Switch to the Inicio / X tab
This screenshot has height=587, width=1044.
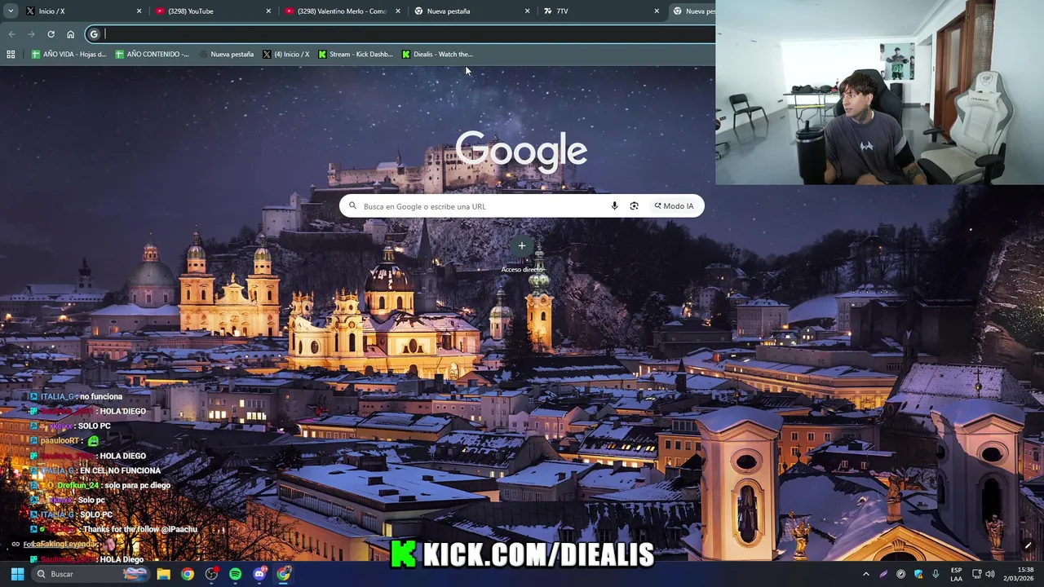tap(85, 11)
